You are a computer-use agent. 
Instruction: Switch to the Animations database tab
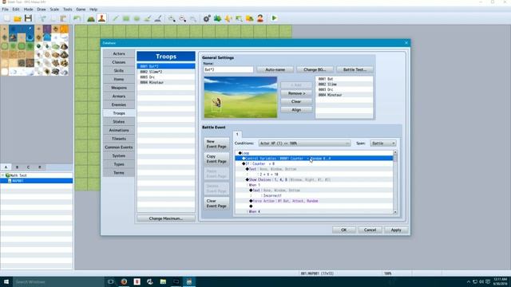click(119, 130)
